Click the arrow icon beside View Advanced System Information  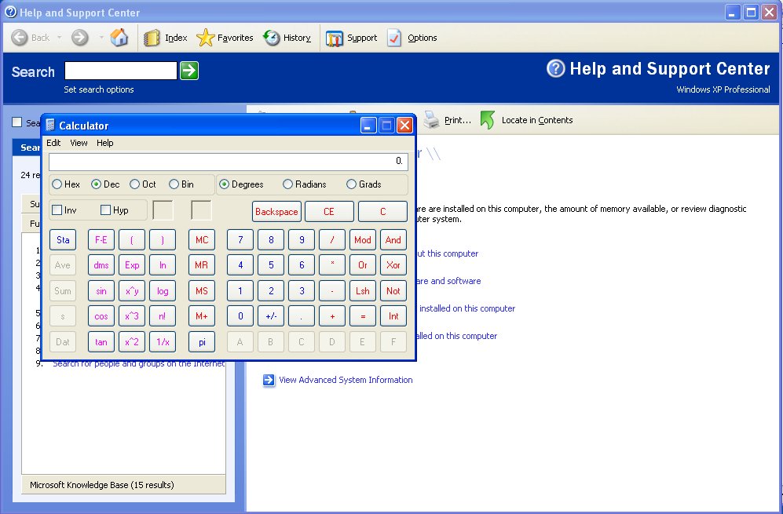[x=269, y=381]
